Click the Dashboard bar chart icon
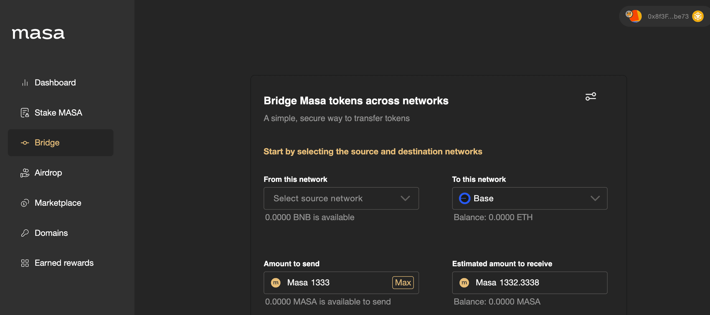 25,82
